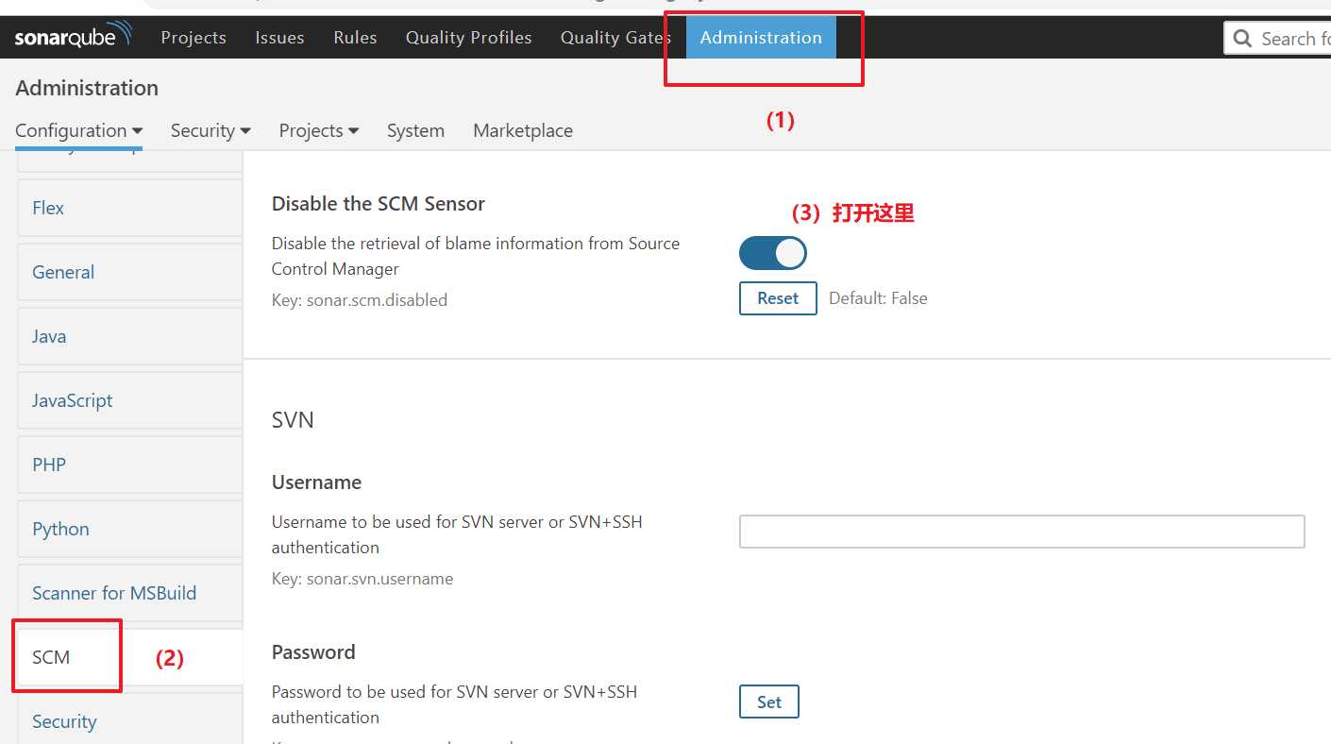Open Quality Profiles in top navigation
1331x744 pixels.
click(x=468, y=38)
